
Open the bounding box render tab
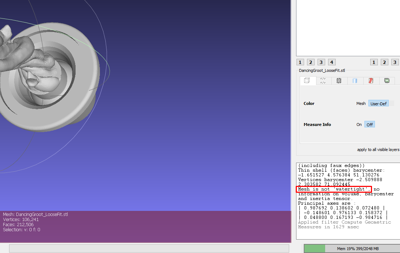point(307,81)
